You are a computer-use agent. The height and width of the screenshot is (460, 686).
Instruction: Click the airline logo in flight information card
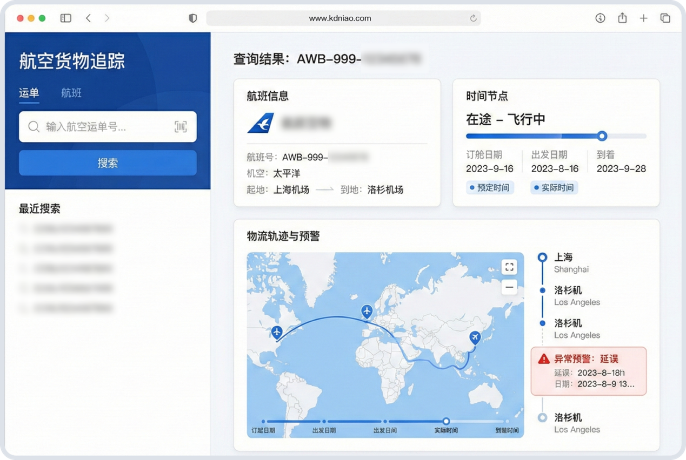261,123
